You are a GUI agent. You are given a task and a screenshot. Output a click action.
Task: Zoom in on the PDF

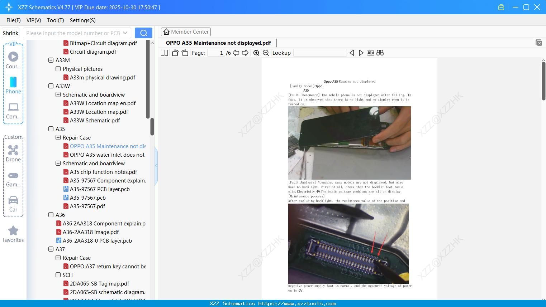256,53
